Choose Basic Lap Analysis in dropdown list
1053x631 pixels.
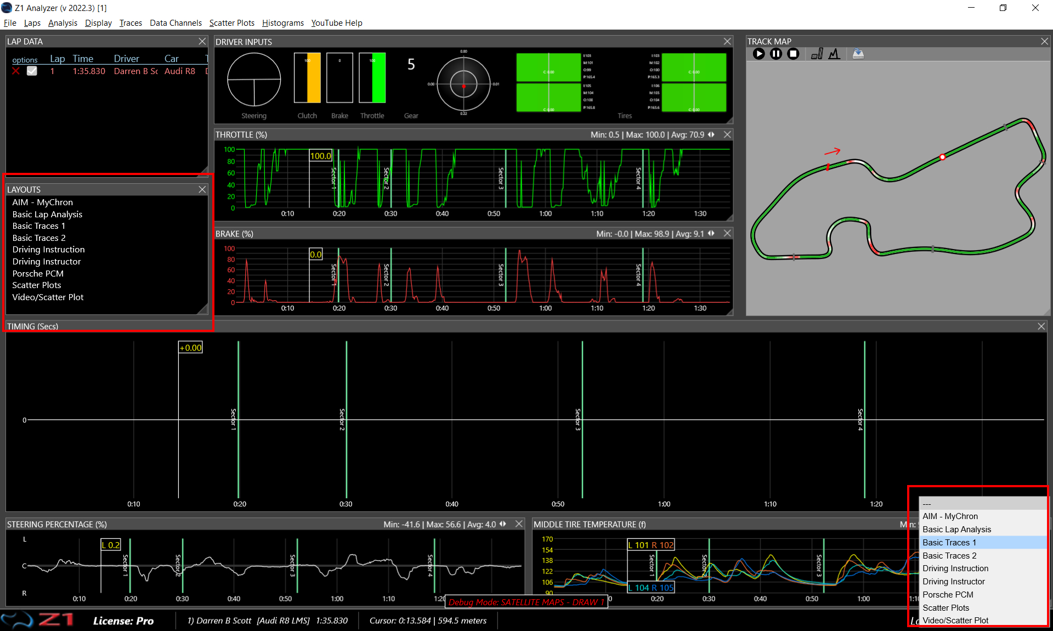point(983,529)
